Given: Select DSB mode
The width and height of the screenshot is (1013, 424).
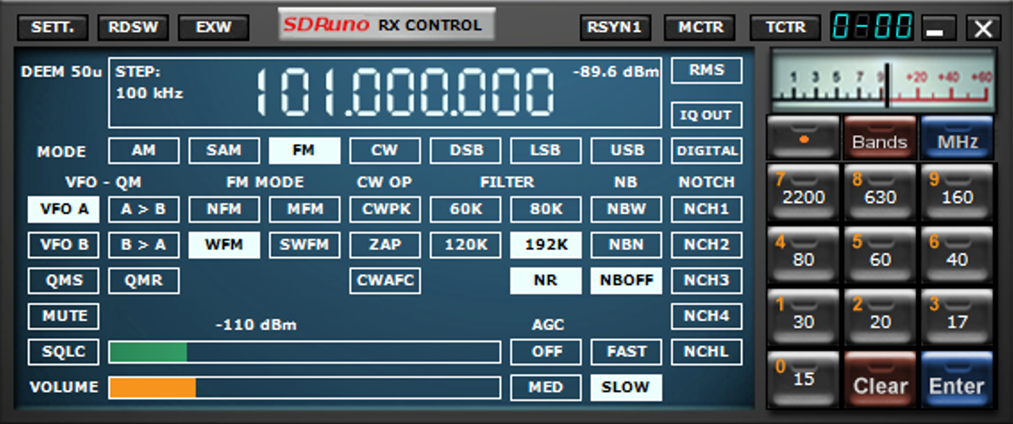Looking at the screenshot, I should pos(465,151).
